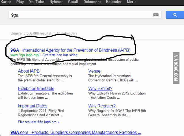Image resolution: width=184 pixels, height=136 pixels.
Task: Open the About IAPB sitelink
Action: coord(29,71)
